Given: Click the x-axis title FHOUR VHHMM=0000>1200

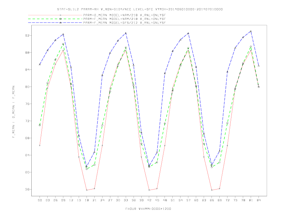Looking at the screenshot, I should tap(148, 209).
